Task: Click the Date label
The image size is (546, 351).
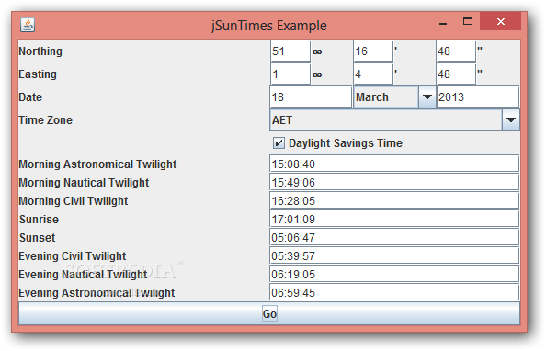Action: [30, 97]
